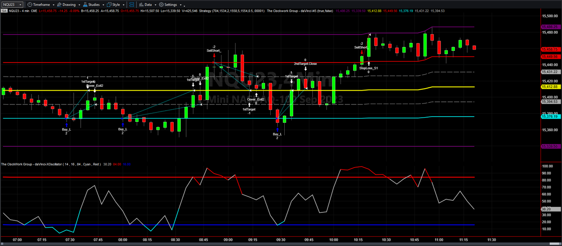This screenshot has height=246, width=562.
Task: Click the SA badge in chart header
Action: click(4, 11)
